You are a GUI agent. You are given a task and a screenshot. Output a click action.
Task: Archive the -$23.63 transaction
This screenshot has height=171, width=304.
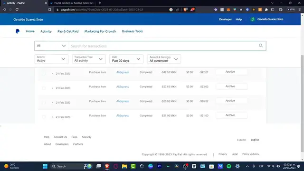(231, 86)
